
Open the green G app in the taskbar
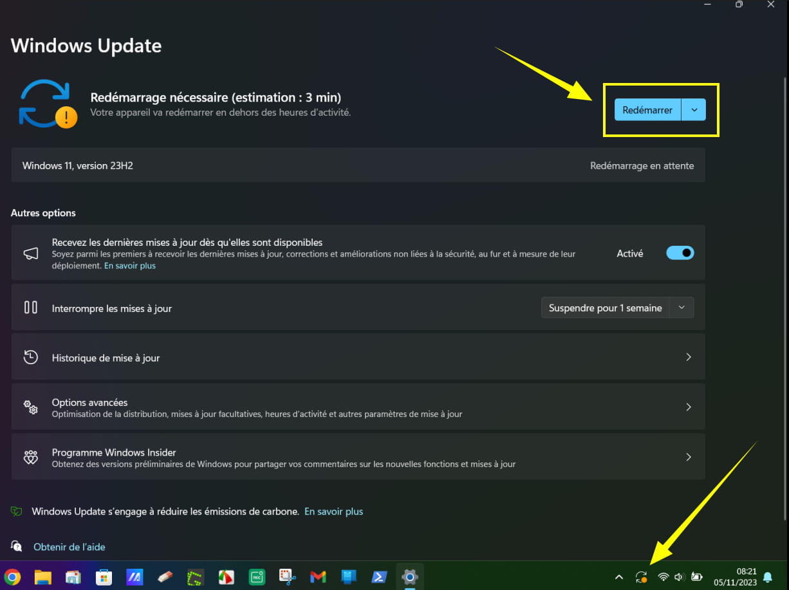pyautogui.click(x=196, y=576)
